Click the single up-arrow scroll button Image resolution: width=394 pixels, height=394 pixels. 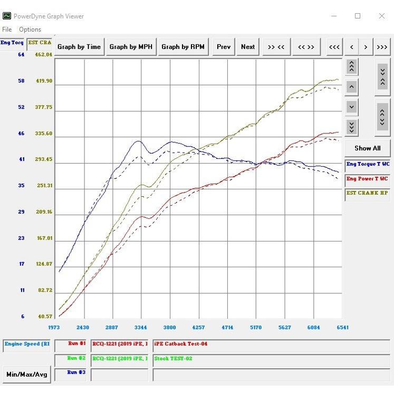[352, 87]
